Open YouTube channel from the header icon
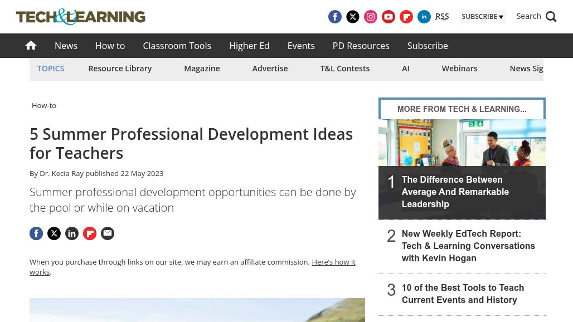This screenshot has height=322, width=573. (389, 17)
